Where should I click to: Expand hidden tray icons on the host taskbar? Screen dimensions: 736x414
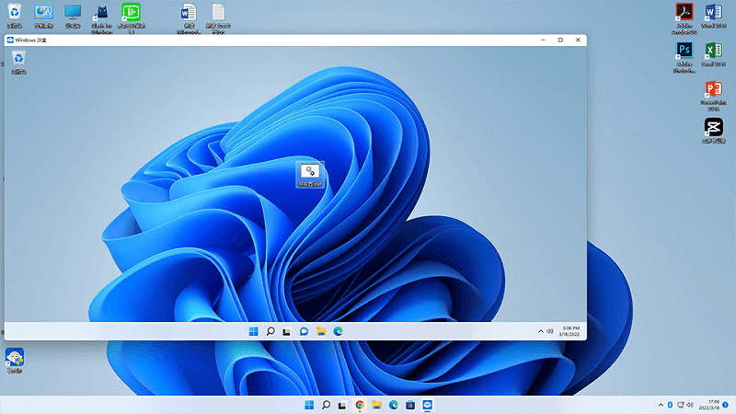point(661,405)
